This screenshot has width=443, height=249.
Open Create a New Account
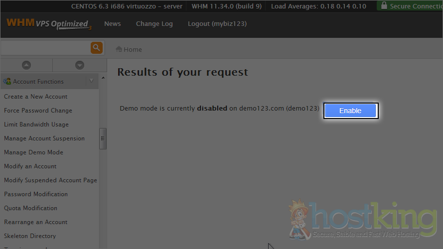(35, 97)
